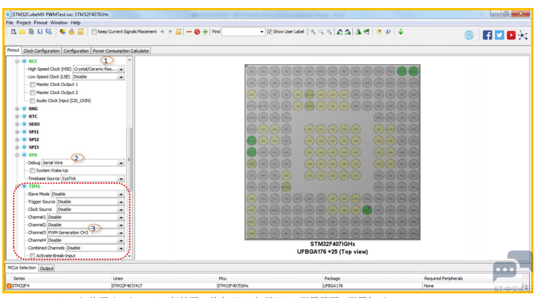This screenshot has height=298, width=538.
Task: Click inside the Find input field
Action: [244, 32]
